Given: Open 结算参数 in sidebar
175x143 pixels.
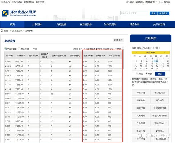Looking at the screenshot, I should [x=141, y=100].
